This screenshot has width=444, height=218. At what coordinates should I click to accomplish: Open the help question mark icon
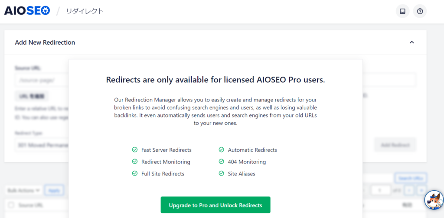[420, 11]
